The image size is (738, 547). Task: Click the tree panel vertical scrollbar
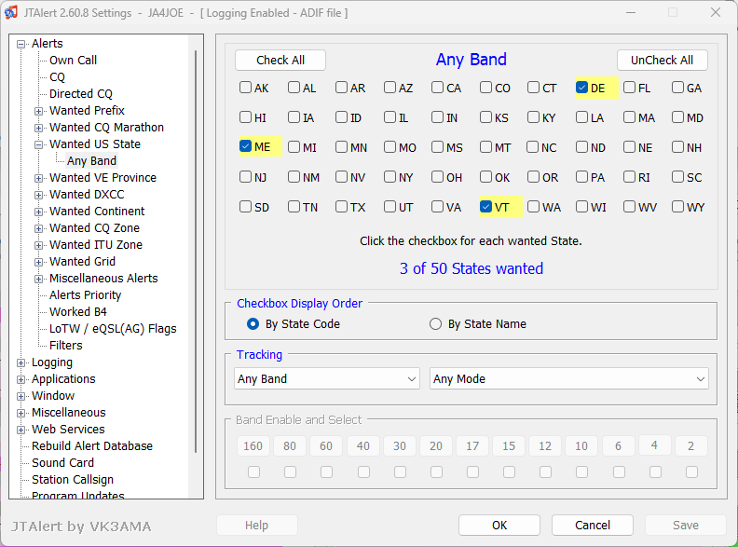[x=196, y=252]
